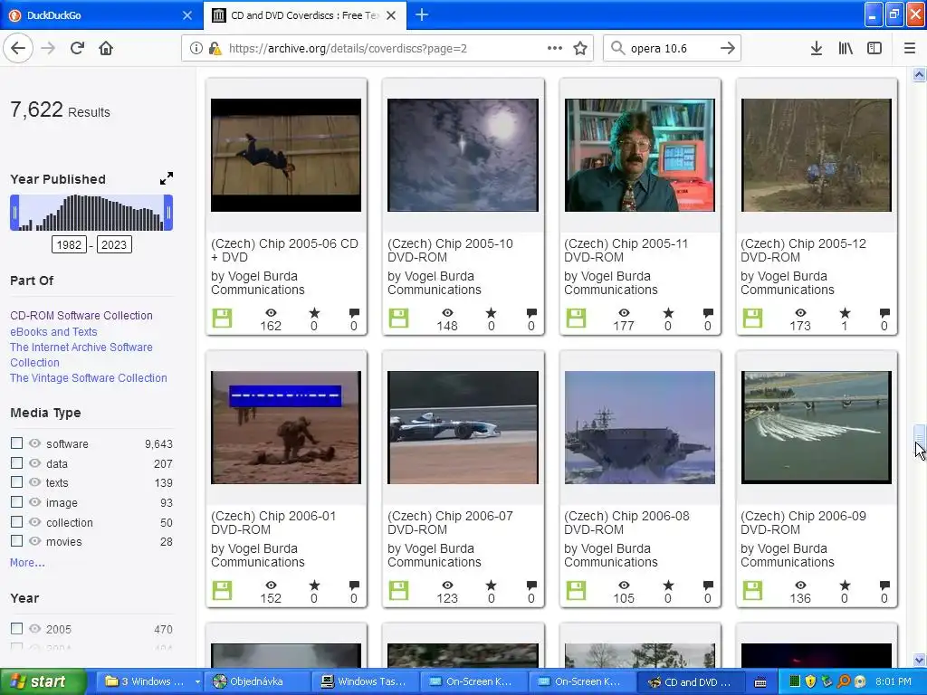The width and height of the screenshot is (927, 695).
Task: Click the 1982 start year field
Action: (x=69, y=244)
